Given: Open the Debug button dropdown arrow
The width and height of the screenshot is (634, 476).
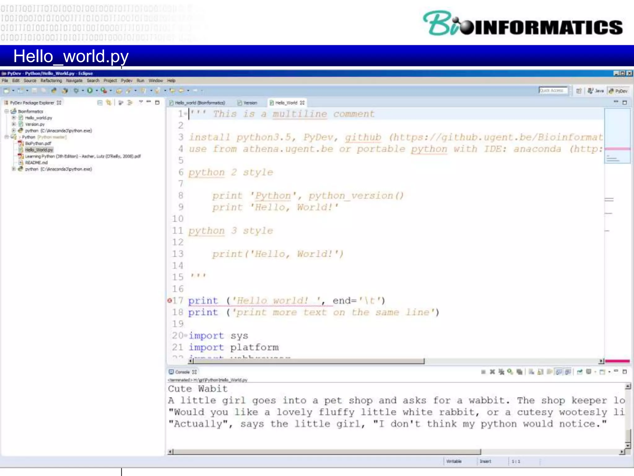Looking at the screenshot, I should [83, 91].
